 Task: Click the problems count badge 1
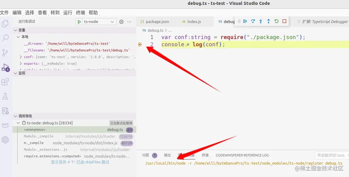click(154, 155)
